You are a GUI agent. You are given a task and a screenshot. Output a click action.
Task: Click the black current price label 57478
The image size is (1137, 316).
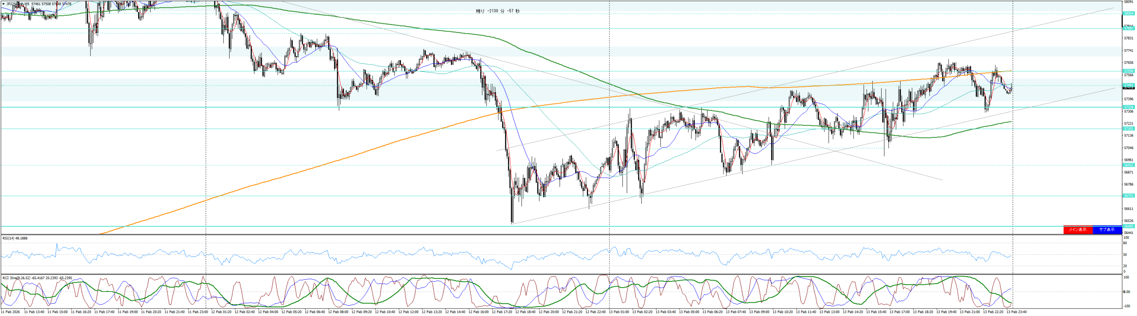point(1129,88)
